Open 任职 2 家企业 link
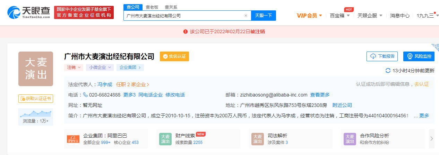This screenshot has height=155, width=439. point(133,84)
